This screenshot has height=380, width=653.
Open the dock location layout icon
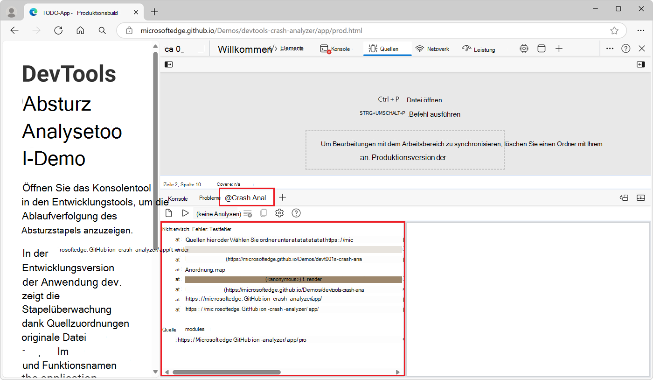point(541,48)
